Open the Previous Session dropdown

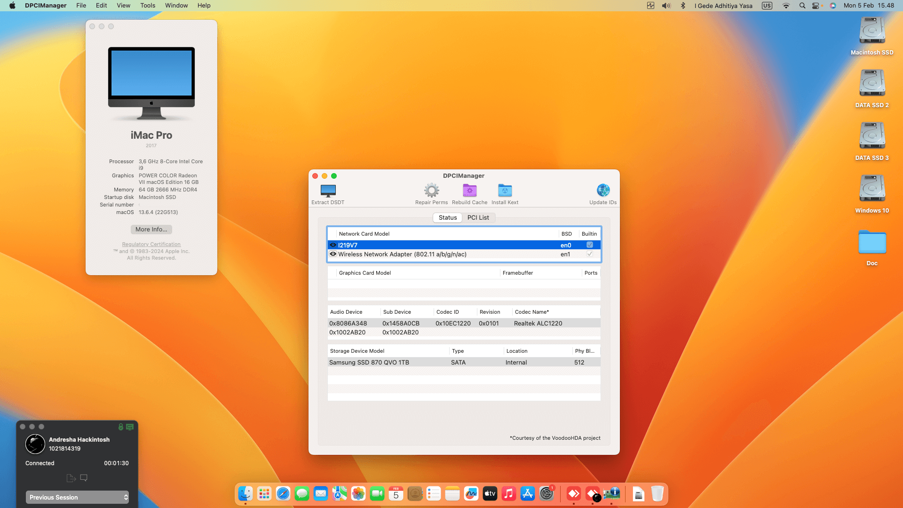(77, 497)
